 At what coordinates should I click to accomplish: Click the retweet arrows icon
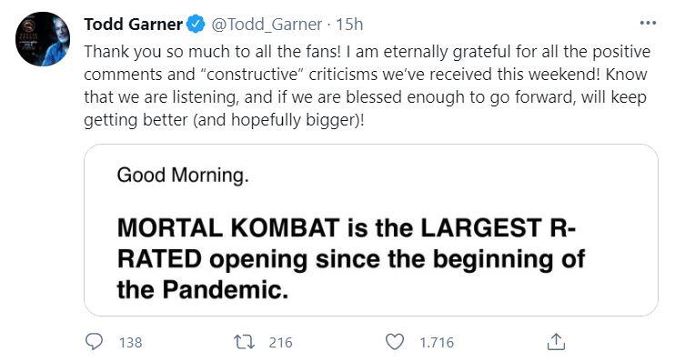click(244, 342)
